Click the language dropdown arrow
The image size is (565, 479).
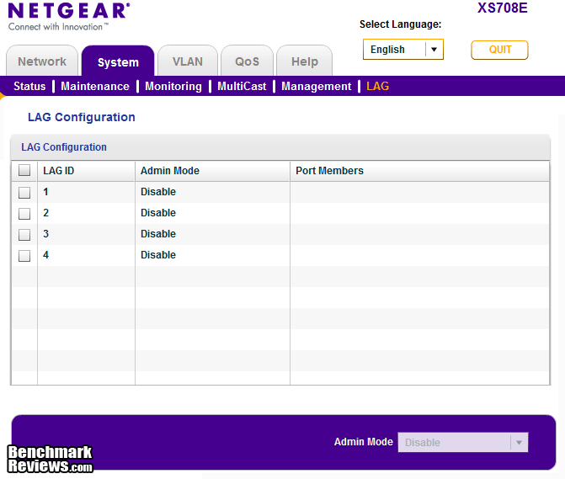(x=434, y=50)
